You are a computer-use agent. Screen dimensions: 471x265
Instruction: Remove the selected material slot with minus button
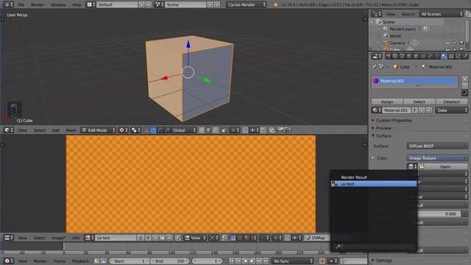point(464,85)
